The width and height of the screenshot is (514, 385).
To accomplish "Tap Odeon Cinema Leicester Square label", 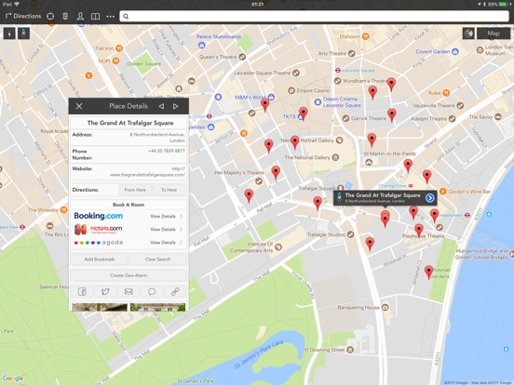I will pos(342,102).
